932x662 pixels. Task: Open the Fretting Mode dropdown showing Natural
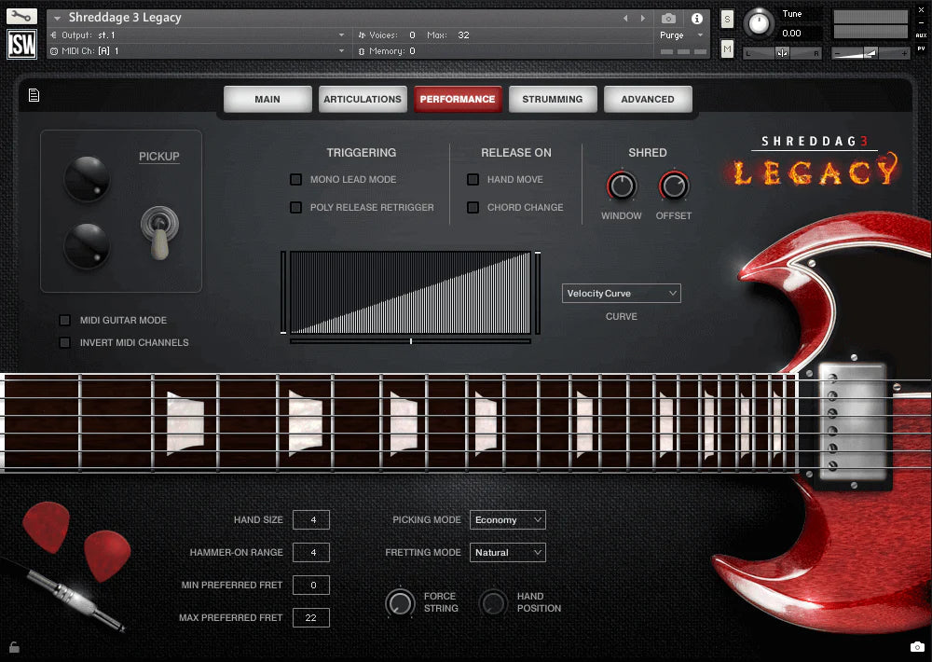click(x=507, y=552)
